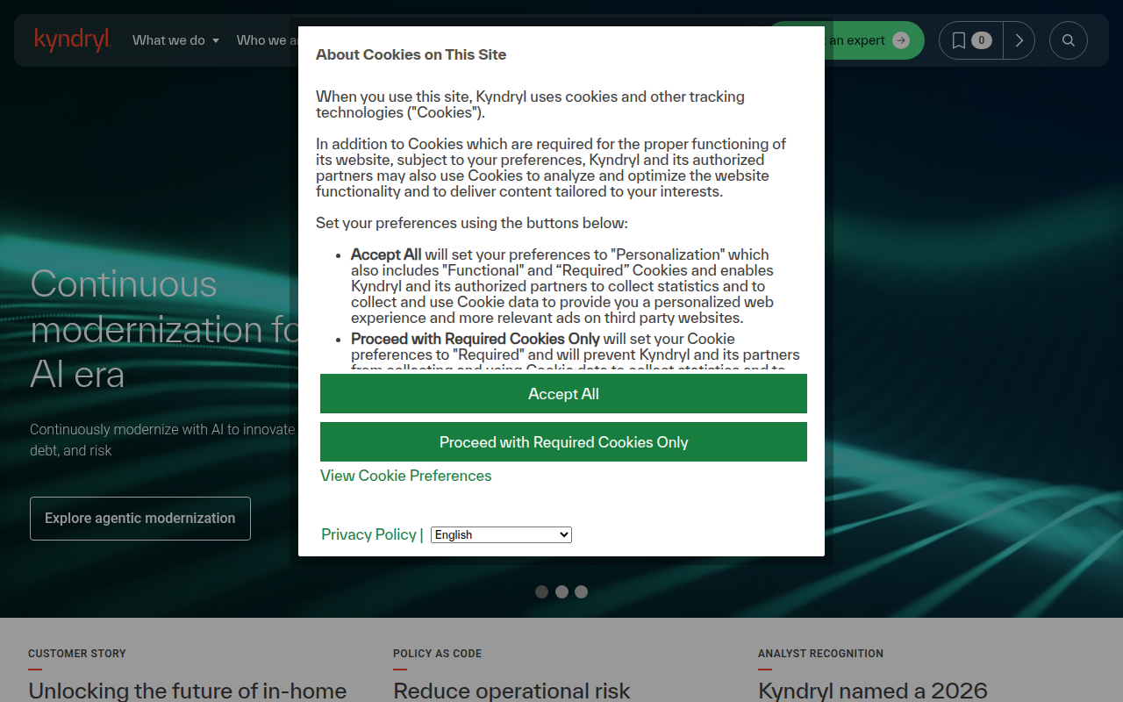The image size is (1123, 702).
Task: Select the third carousel dot
Action: [581, 591]
